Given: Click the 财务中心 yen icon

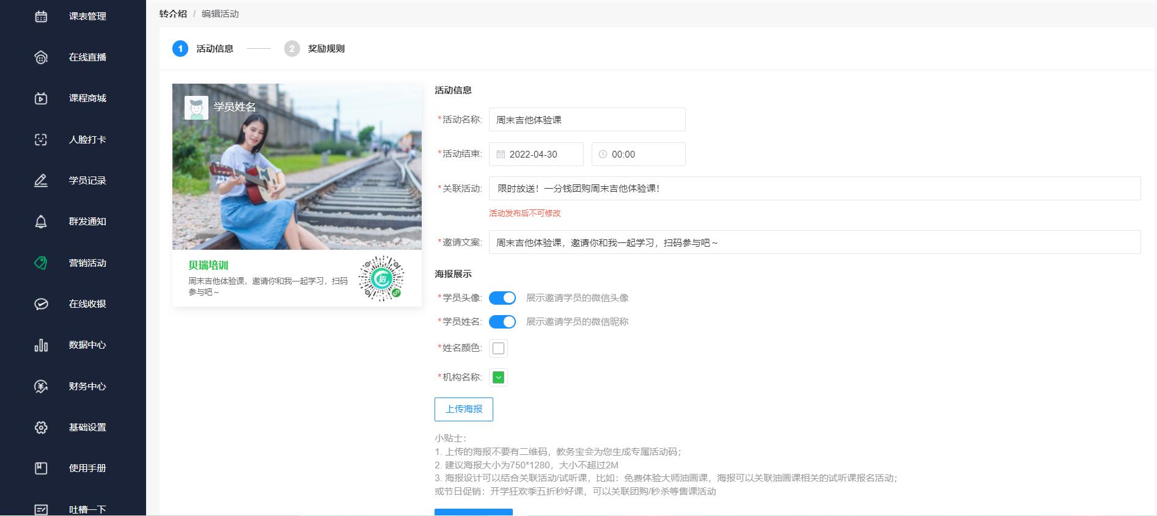Looking at the screenshot, I should (41, 387).
